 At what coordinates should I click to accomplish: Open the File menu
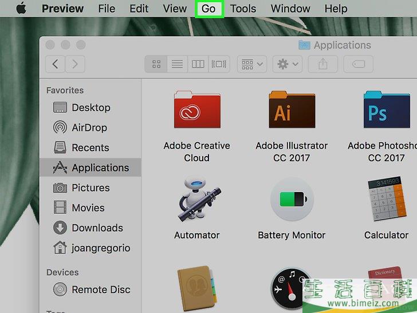coord(107,9)
